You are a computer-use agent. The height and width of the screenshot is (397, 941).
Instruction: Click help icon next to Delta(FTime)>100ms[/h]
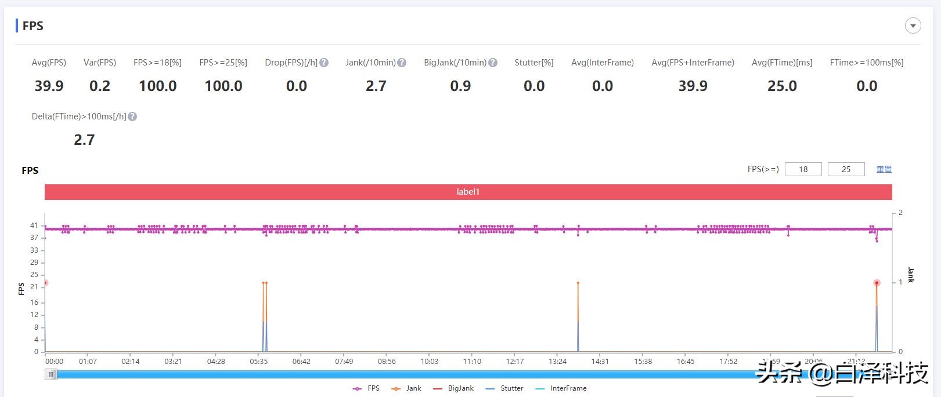click(x=132, y=116)
